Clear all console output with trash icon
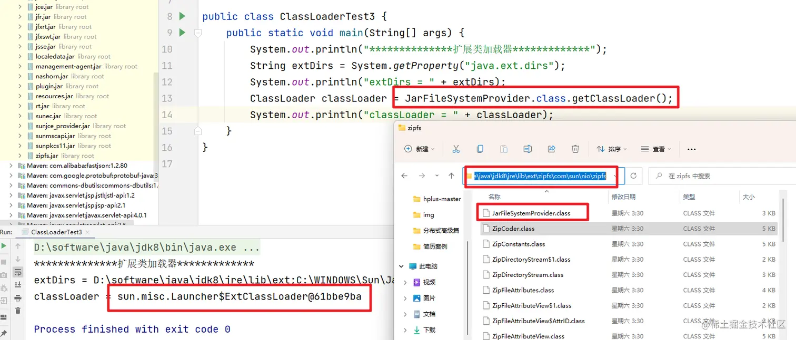 (18, 311)
